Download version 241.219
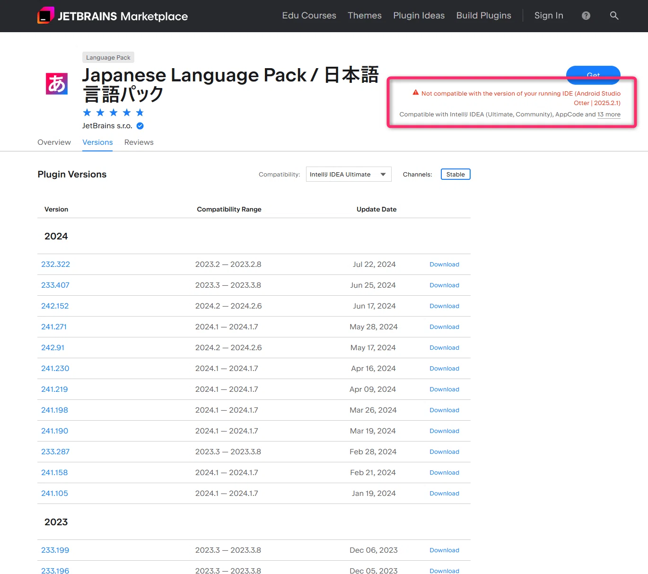This screenshot has width=648, height=574. [x=444, y=389]
